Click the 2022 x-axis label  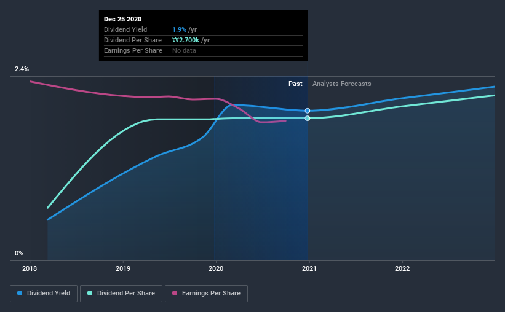(402, 268)
